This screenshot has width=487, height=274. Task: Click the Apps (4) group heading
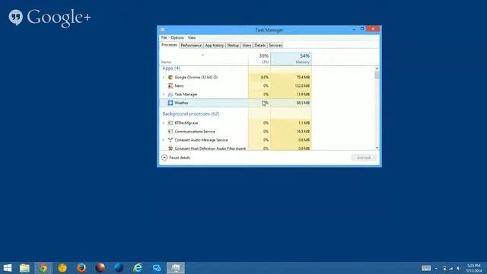(171, 68)
